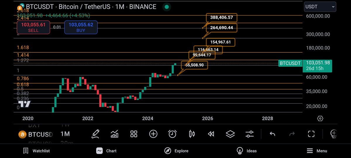Tap the 2028 time axis label

[x=268, y=118]
